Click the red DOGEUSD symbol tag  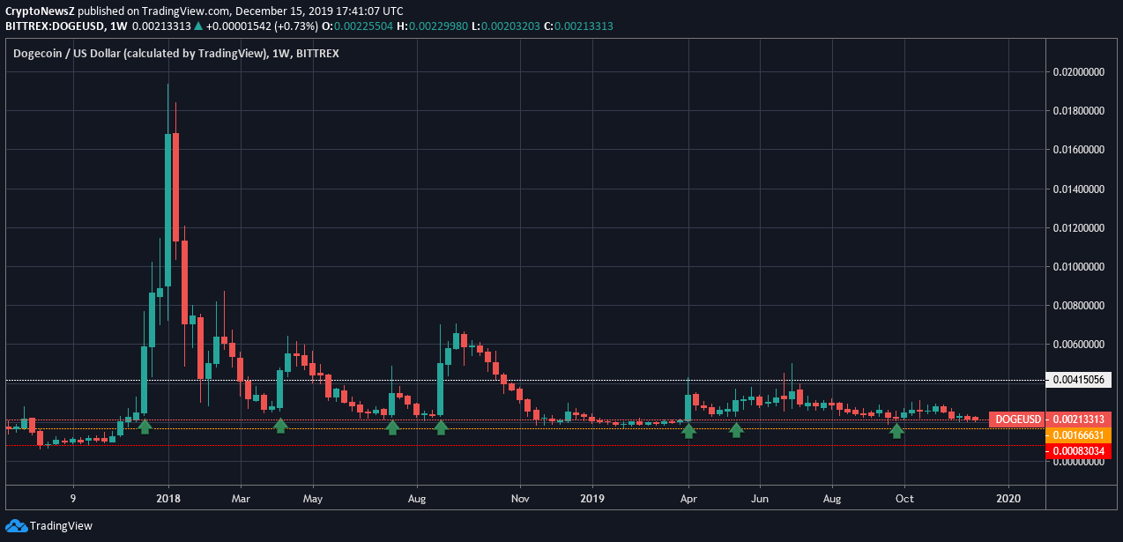pyautogui.click(x=1017, y=419)
